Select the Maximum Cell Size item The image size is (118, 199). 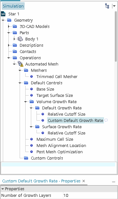pyautogui.click(x=55, y=139)
